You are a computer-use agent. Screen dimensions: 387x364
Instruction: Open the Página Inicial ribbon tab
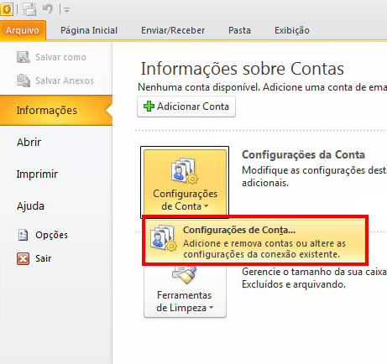[x=89, y=30]
